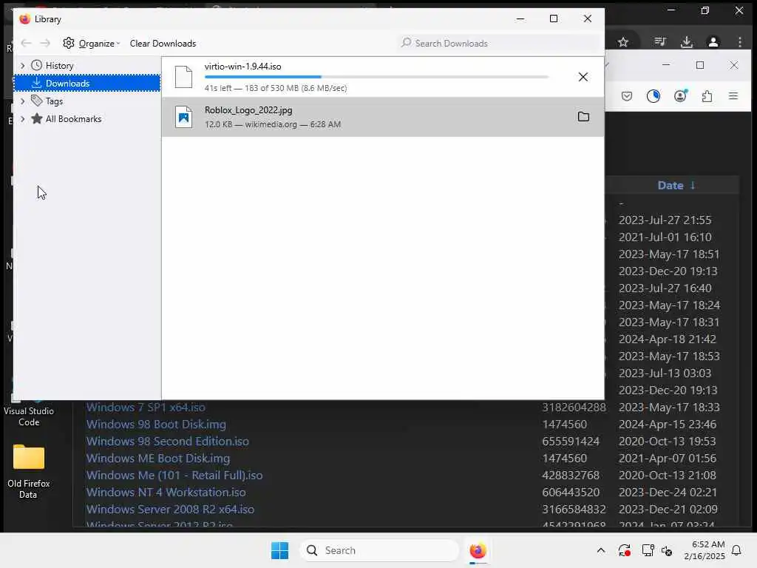Open profile icon in back browser

tap(713, 42)
